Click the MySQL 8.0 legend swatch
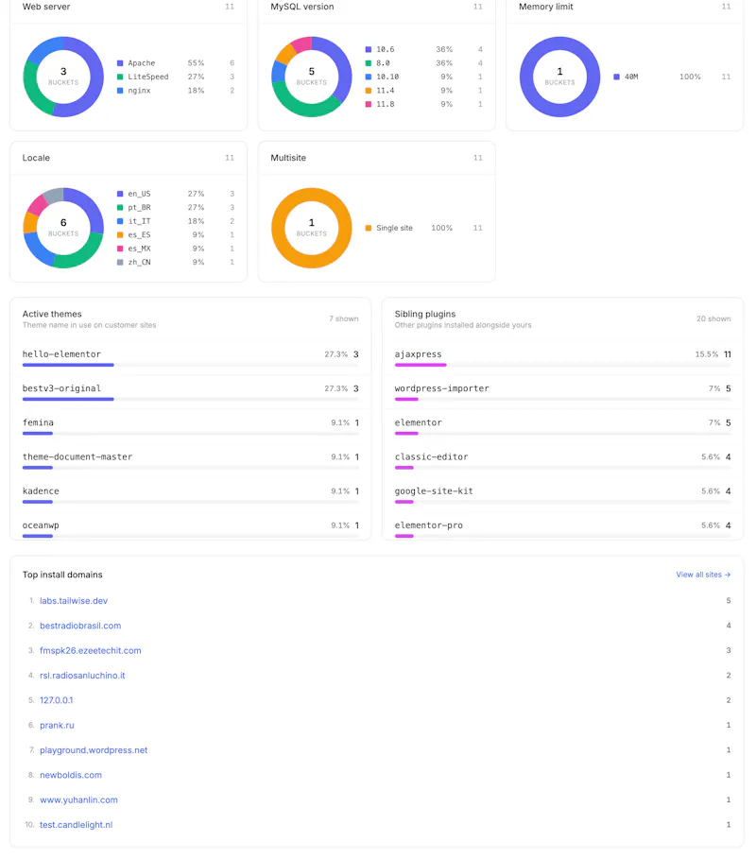The image size is (756, 859). (369, 63)
